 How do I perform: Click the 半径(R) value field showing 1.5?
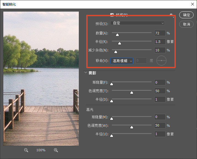160,42
